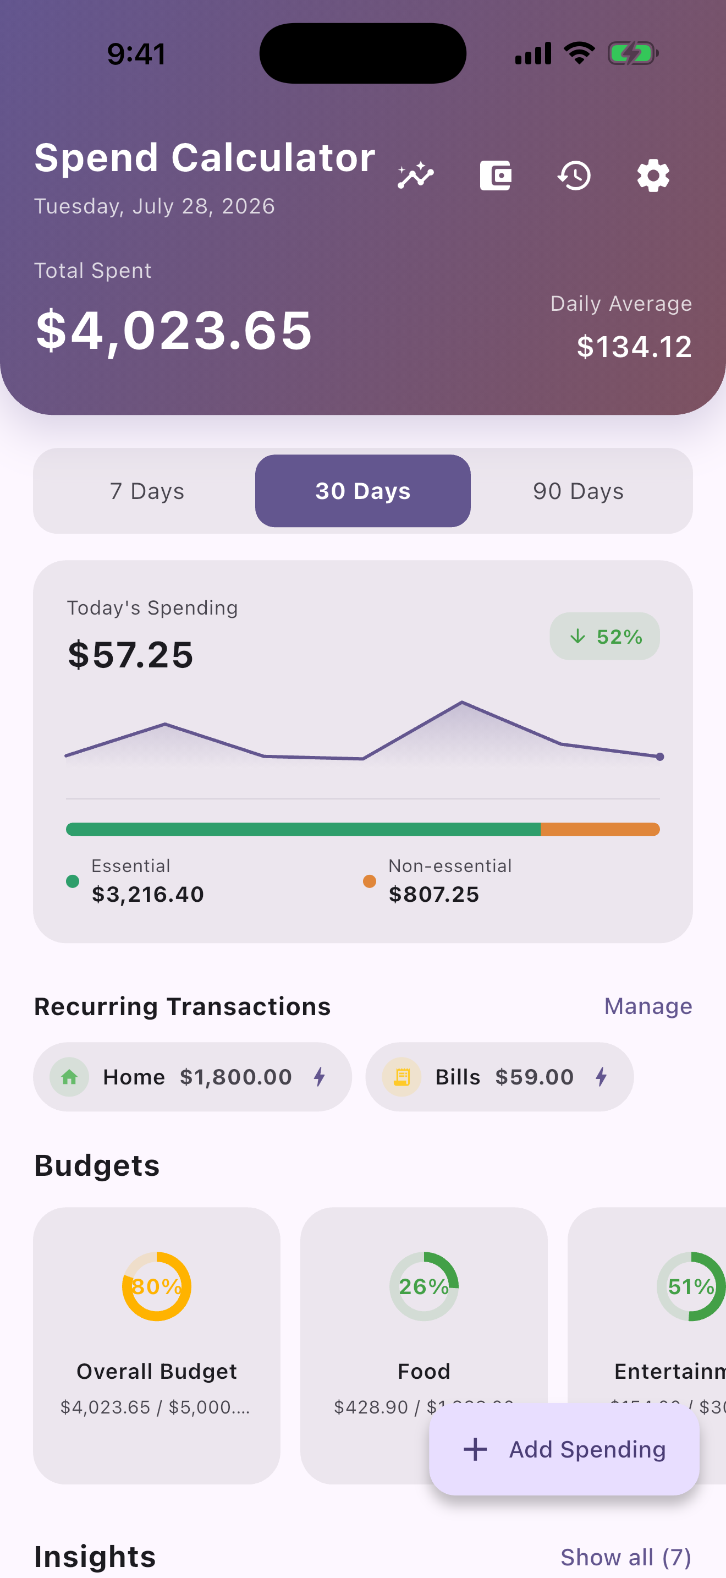726x1578 pixels.
Task: Open the wallet icon in header
Action: [x=495, y=176]
